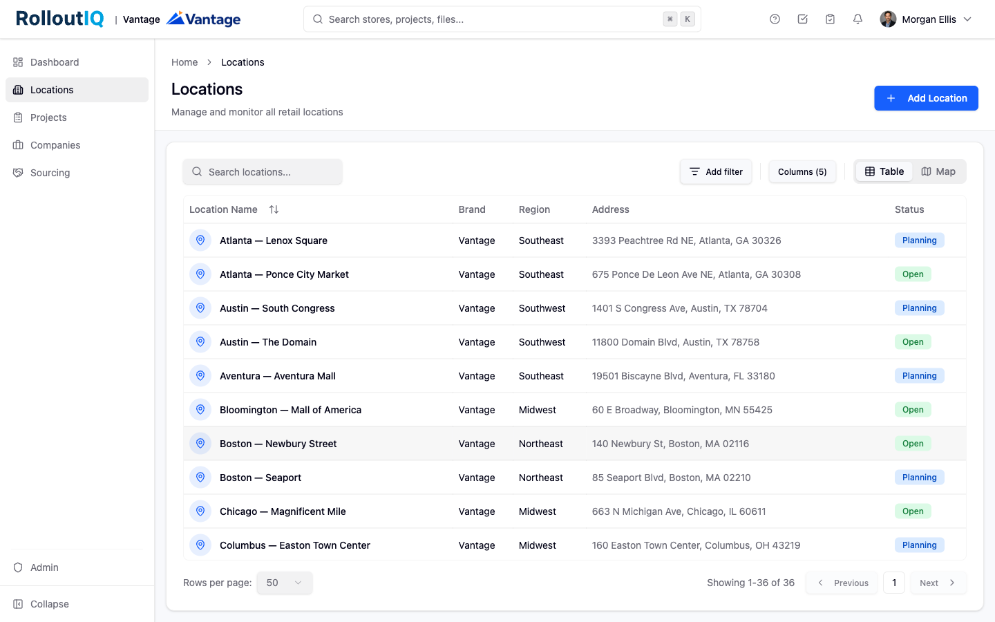Screen dimensions: 995x622
Task: Click Add Location button
Action: coord(926,98)
